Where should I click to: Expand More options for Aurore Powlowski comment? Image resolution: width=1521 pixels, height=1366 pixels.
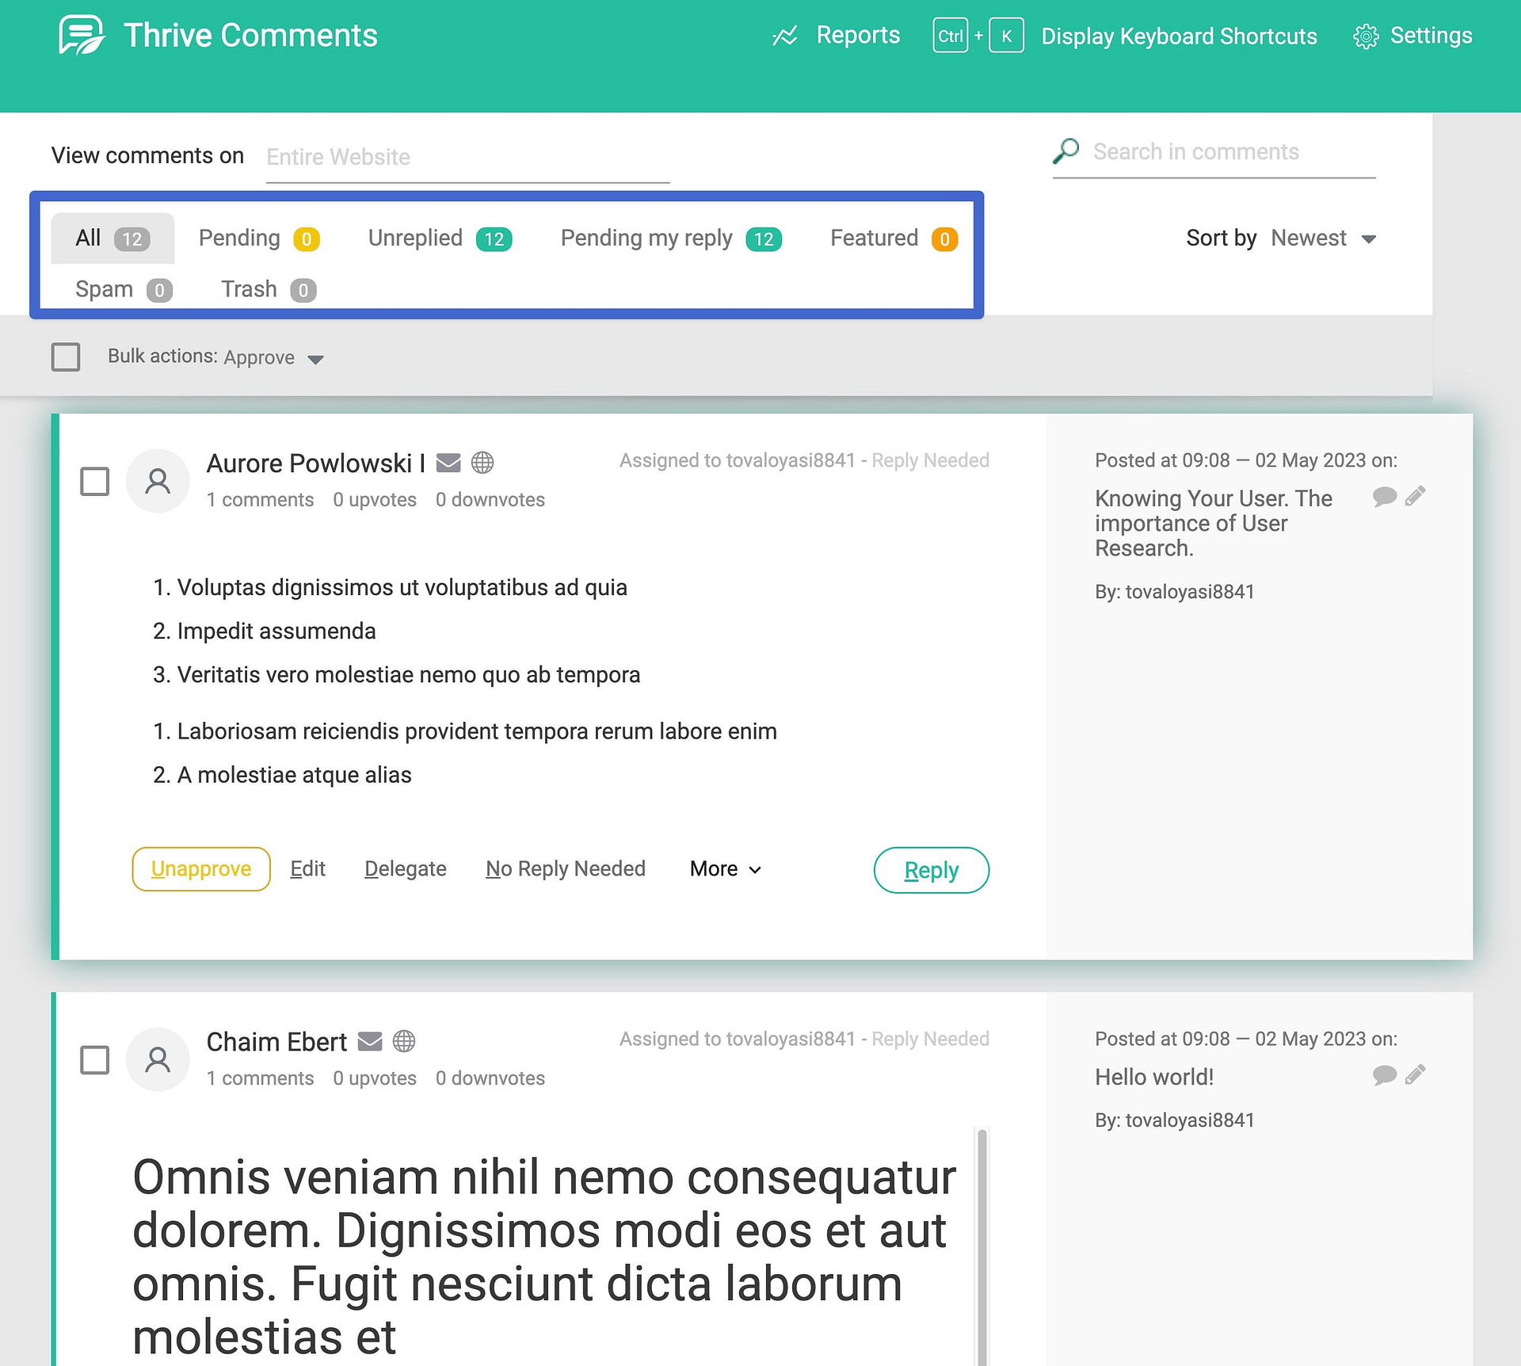(x=725, y=869)
